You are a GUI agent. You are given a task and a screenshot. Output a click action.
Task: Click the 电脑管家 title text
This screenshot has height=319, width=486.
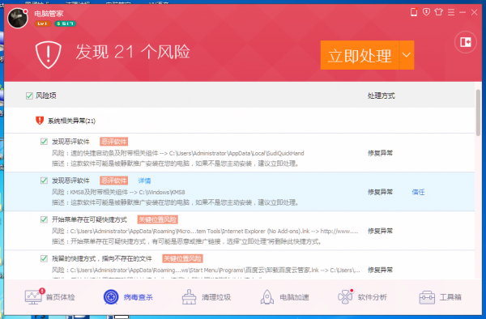tap(49, 14)
